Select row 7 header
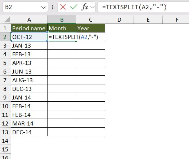Image resolution: width=189 pixels, height=159 pixels. 5,80
